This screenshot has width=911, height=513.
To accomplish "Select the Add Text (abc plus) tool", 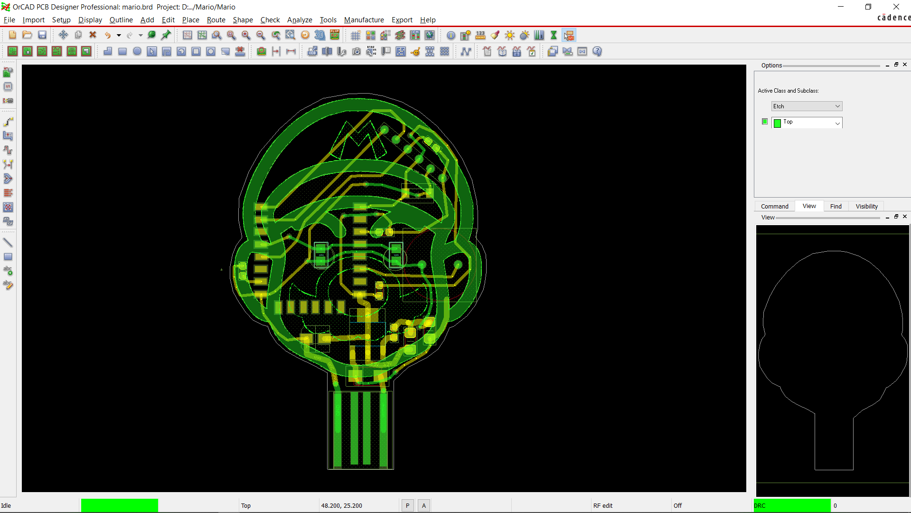I will [8, 271].
